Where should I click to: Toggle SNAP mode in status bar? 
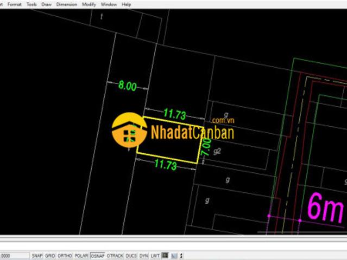click(37, 256)
